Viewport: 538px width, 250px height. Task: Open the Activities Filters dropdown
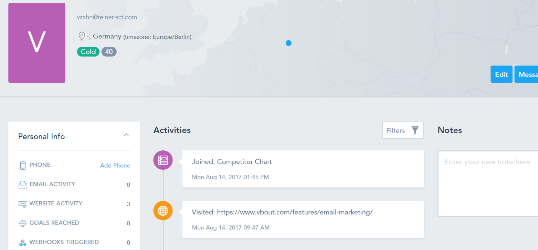click(x=402, y=130)
